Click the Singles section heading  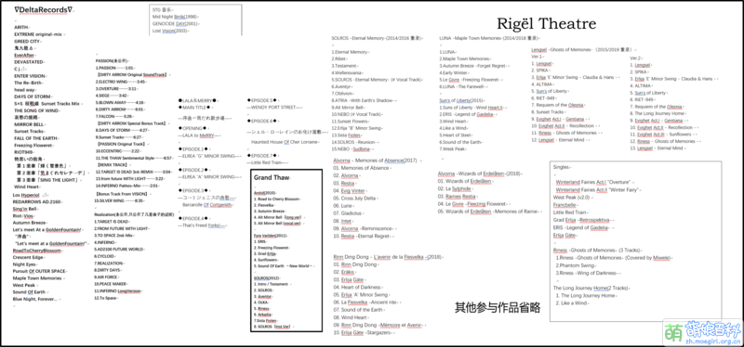[x=562, y=167]
